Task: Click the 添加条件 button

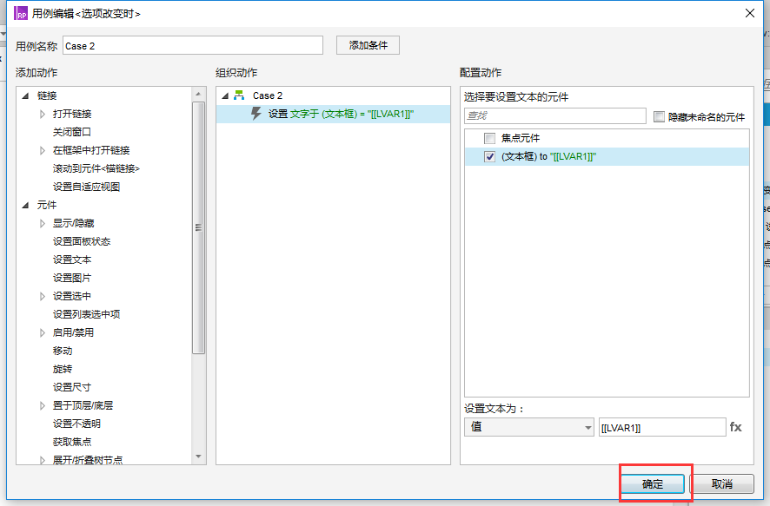Action: [x=368, y=45]
